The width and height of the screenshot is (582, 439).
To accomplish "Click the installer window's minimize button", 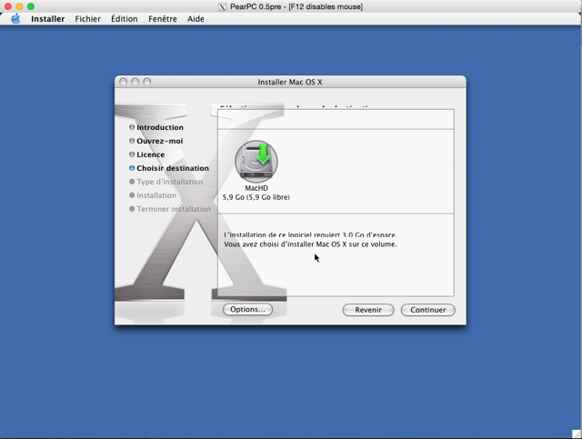I will [135, 82].
